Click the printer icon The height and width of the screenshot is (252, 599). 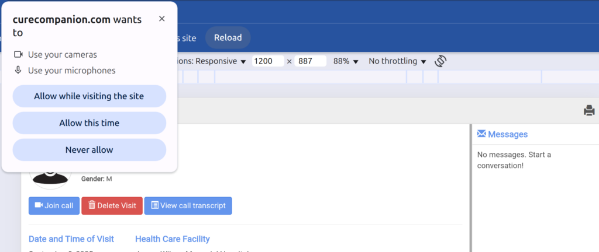coord(589,110)
